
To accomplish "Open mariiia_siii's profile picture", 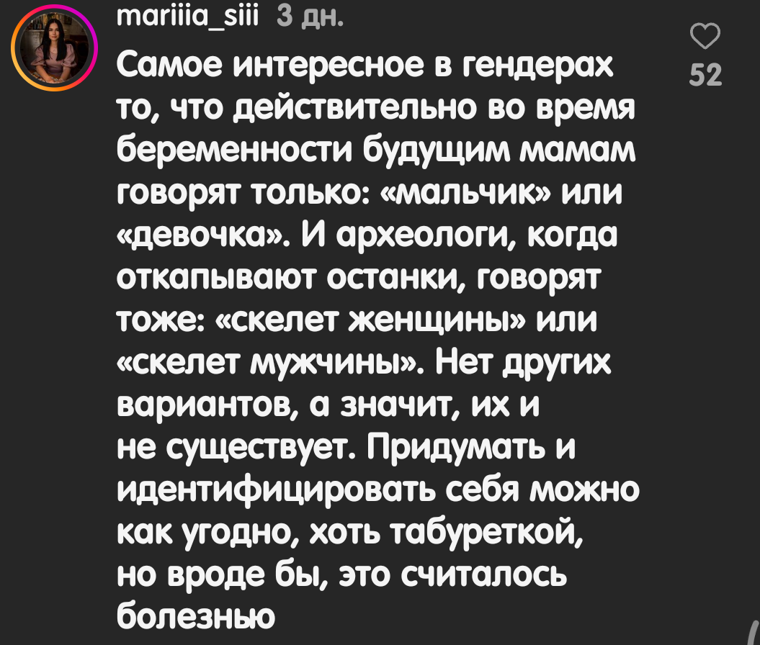I will pos(54,54).
